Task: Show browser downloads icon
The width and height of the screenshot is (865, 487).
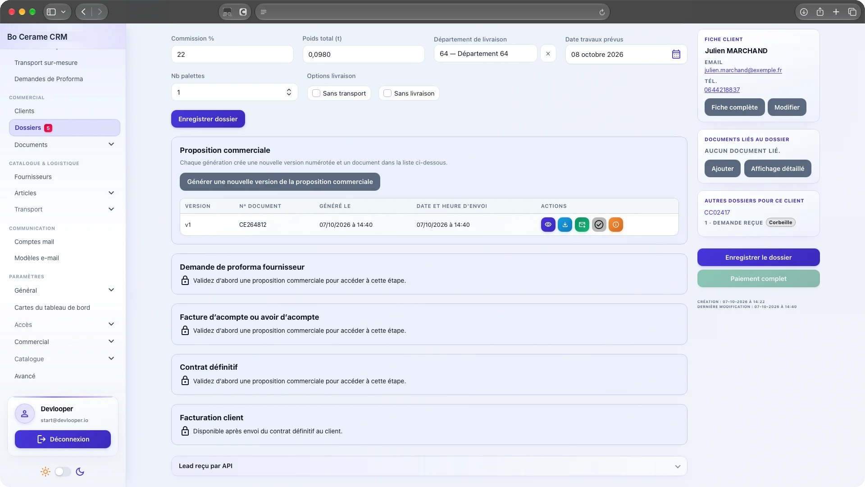Action: pos(804,12)
